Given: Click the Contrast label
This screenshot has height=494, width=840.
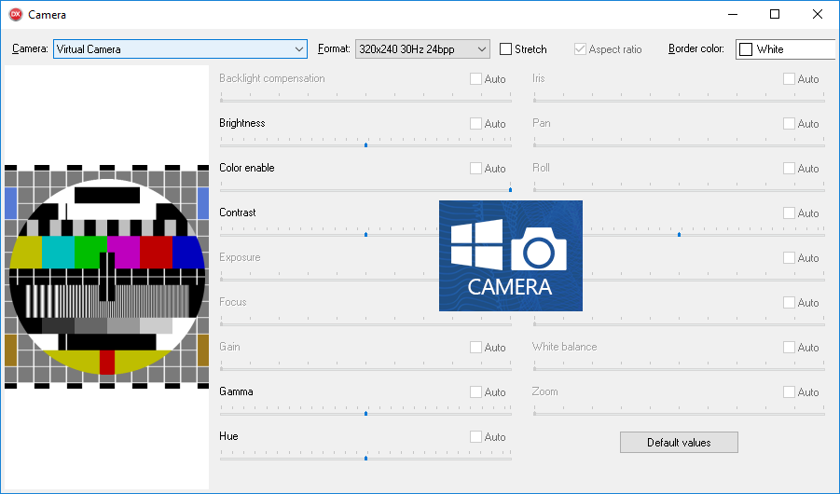Looking at the screenshot, I should click(x=238, y=213).
